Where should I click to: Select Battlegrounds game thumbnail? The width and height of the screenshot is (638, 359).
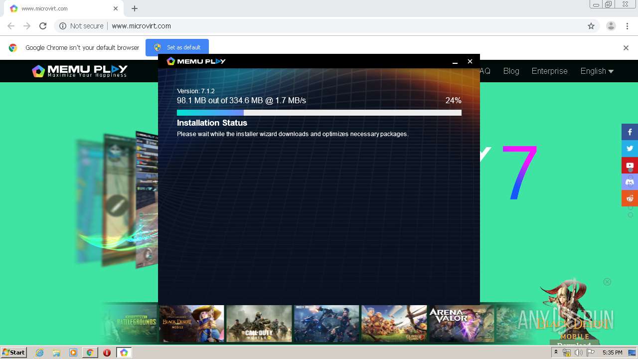(130, 323)
